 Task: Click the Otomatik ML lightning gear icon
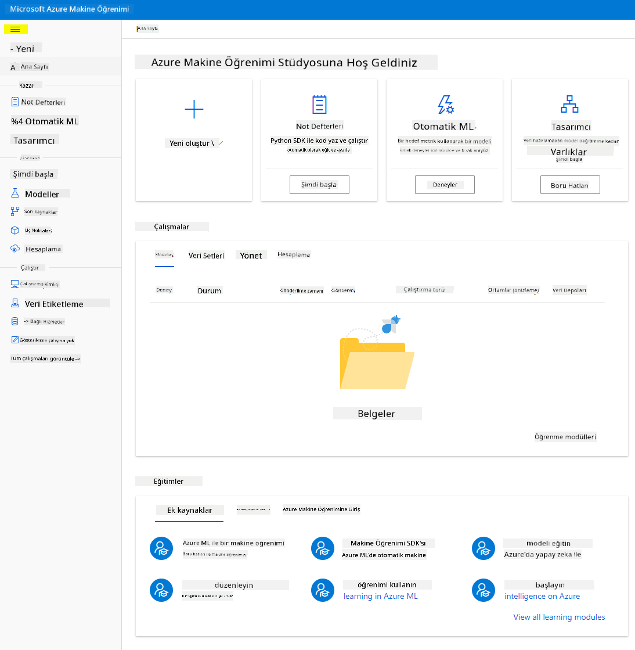click(446, 105)
